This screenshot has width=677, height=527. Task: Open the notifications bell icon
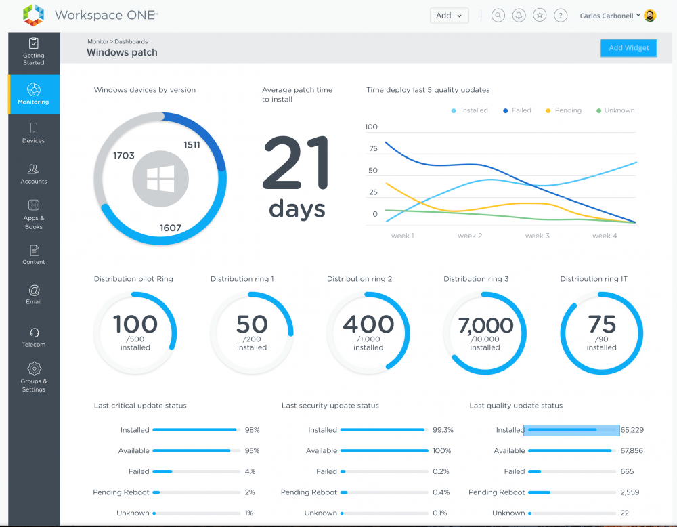(519, 15)
